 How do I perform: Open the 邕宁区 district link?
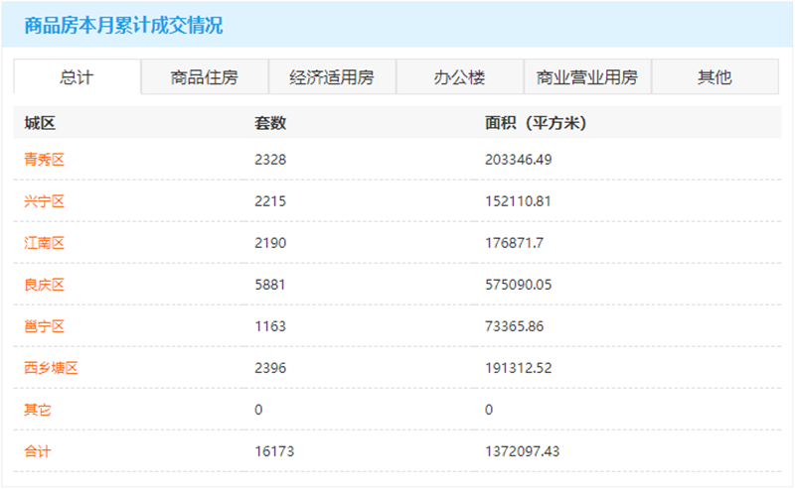point(45,326)
